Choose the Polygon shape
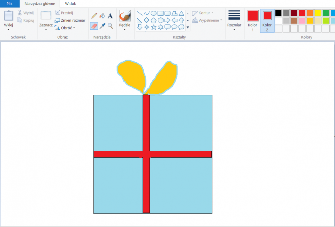The width and height of the screenshot is (335, 227). 175,13
